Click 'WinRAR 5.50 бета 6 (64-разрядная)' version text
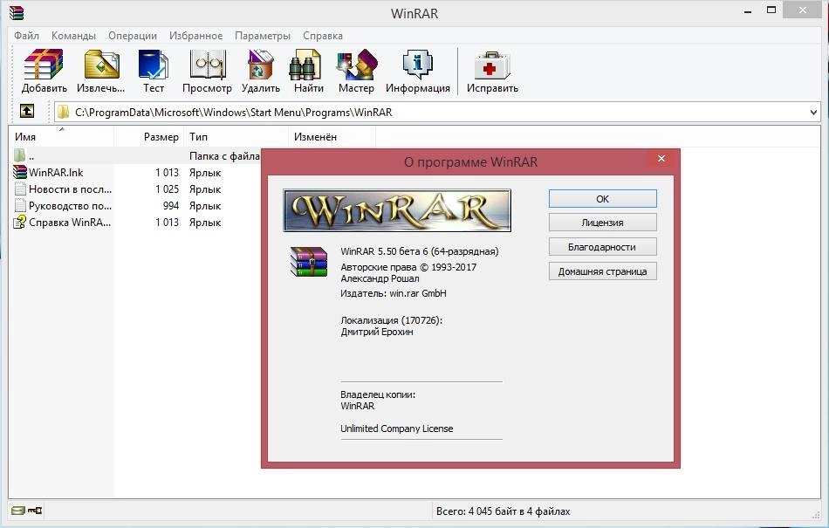 419,251
